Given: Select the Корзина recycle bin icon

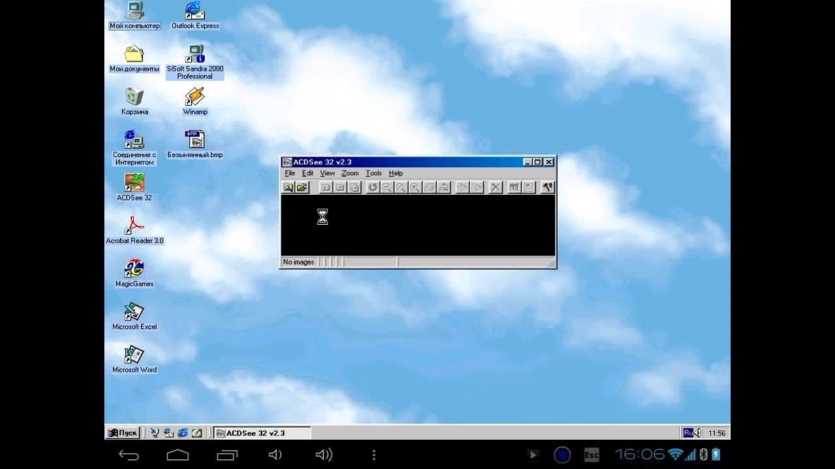Looking at the screenshot, I should point(134,102).
